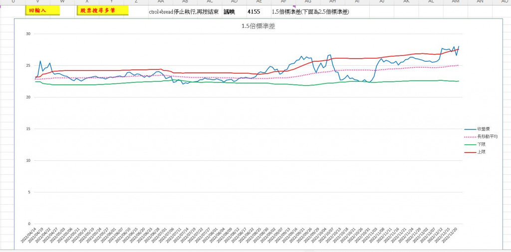This screenshot has width=511, height=252.
Task: Click the y-axis label 30
Action: tap(28, 34)
